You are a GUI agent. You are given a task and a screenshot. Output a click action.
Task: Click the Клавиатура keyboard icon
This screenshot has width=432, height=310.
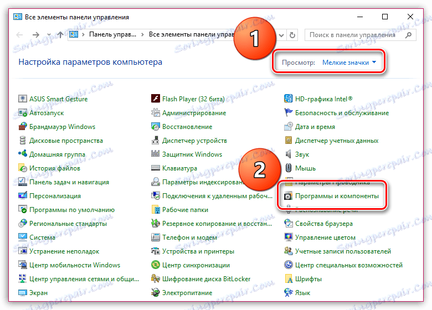click(156, 168)
